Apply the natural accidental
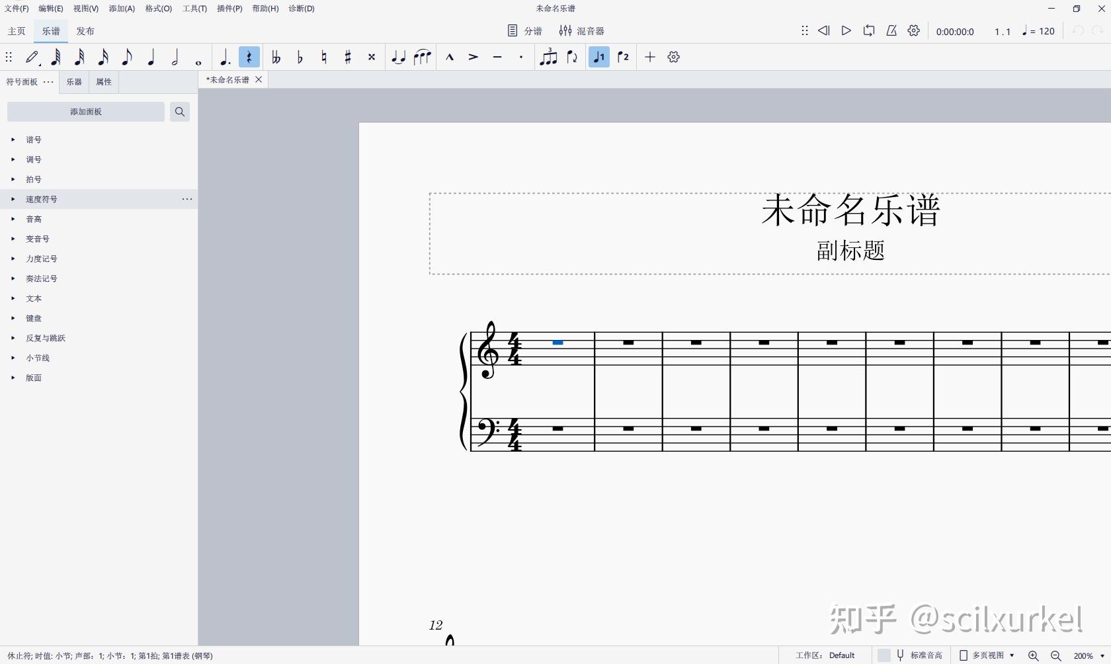This screenshot has height=664, width=1111. [x=324, y=58]
